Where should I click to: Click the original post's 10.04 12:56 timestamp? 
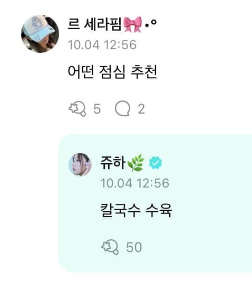point(102,45)
